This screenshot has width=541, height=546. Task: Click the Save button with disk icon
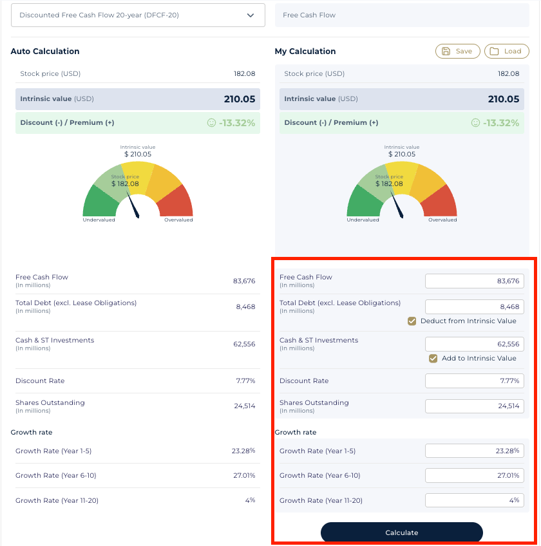tap(457, 52)
